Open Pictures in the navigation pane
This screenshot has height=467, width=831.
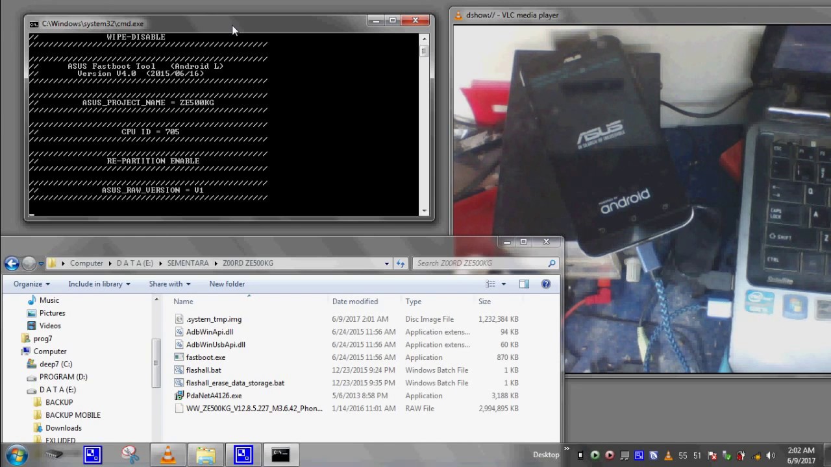pos(52,313)
